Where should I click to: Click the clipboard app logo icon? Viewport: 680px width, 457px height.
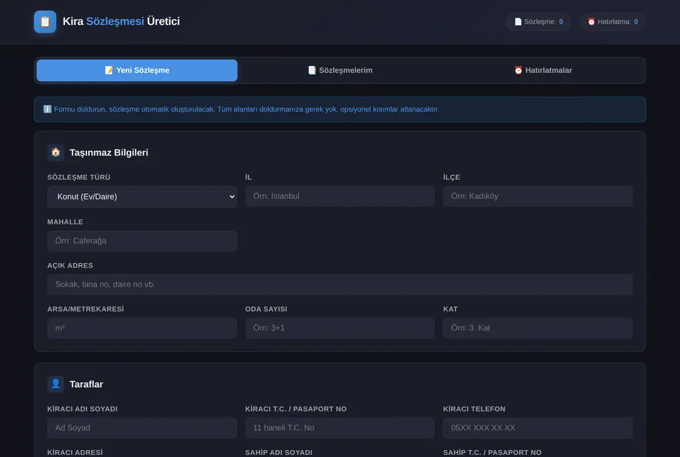click(x=45, y=22)
